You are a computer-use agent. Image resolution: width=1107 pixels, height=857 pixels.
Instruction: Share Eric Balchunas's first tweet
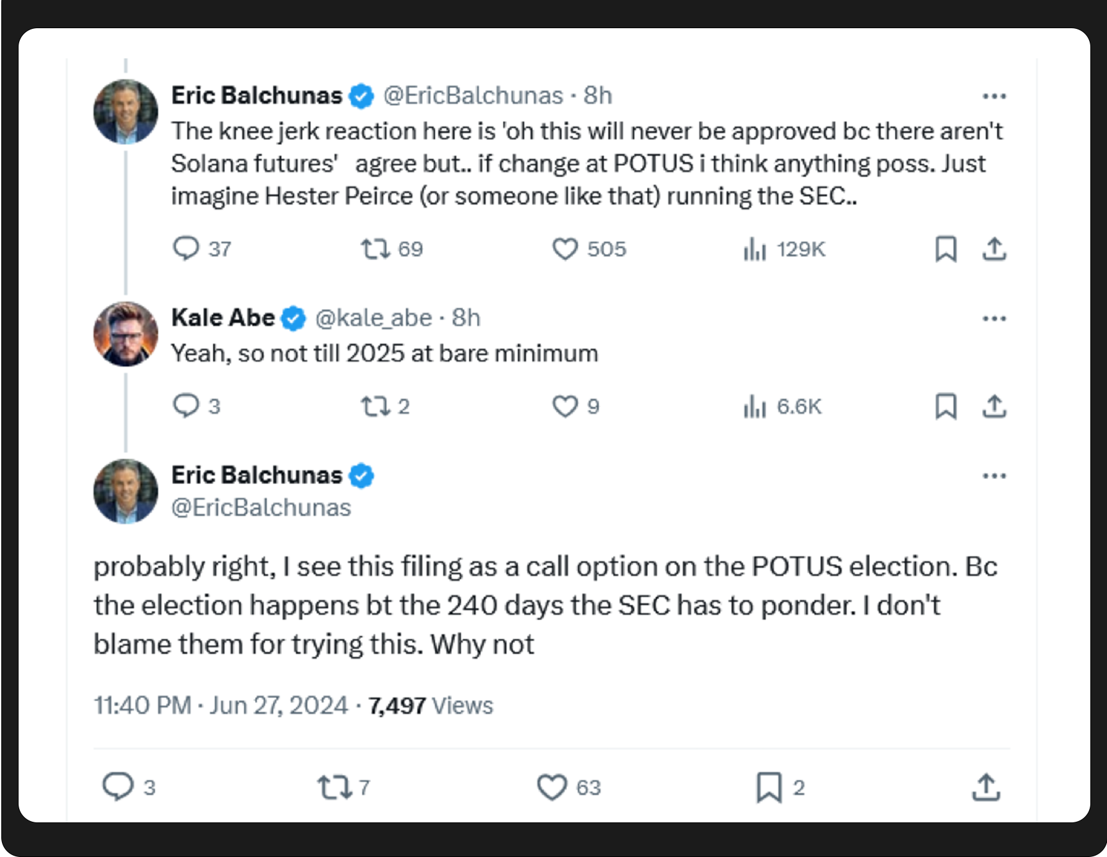pyautogui.click(x=994, y=249)
